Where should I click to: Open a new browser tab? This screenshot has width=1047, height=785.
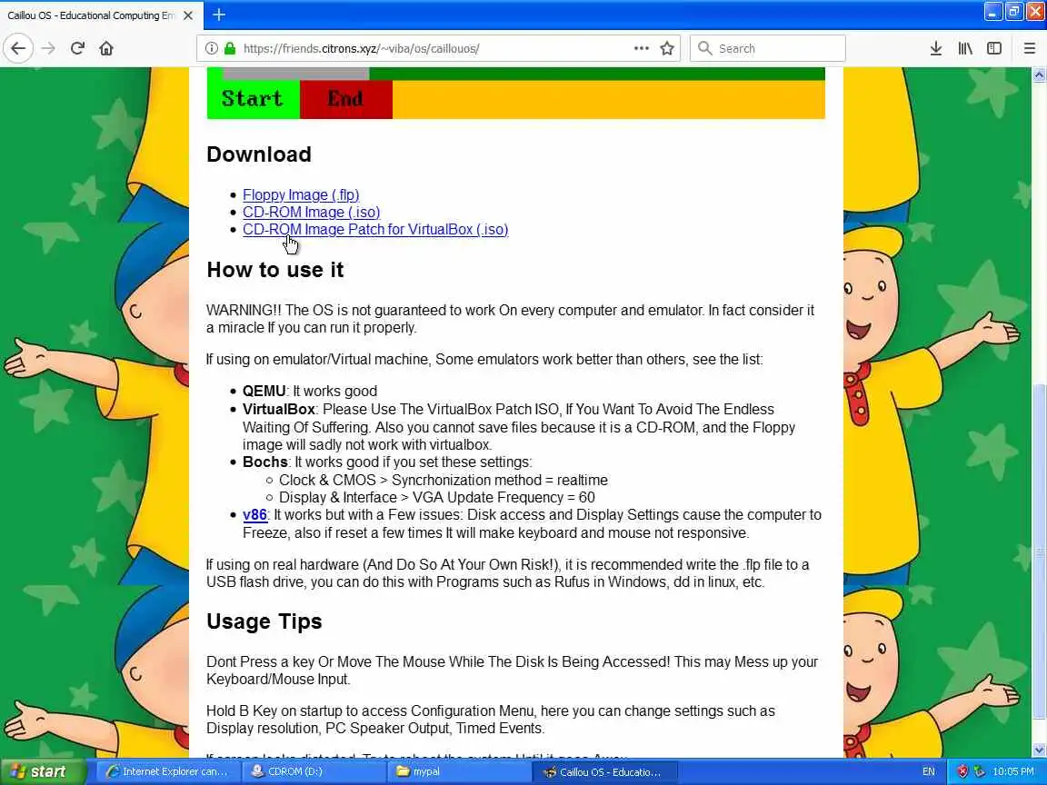coord(218,14)
